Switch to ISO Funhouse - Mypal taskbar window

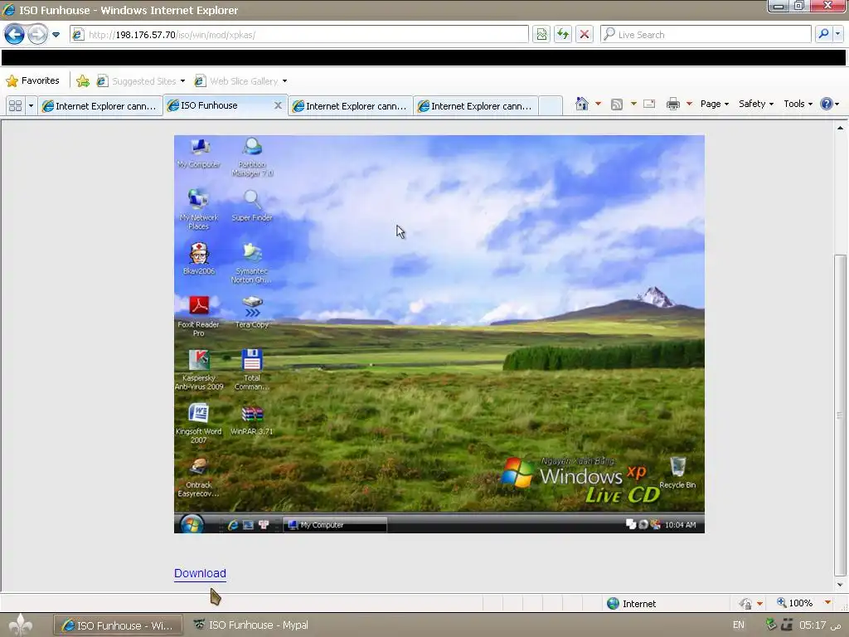tap(251, 625)
